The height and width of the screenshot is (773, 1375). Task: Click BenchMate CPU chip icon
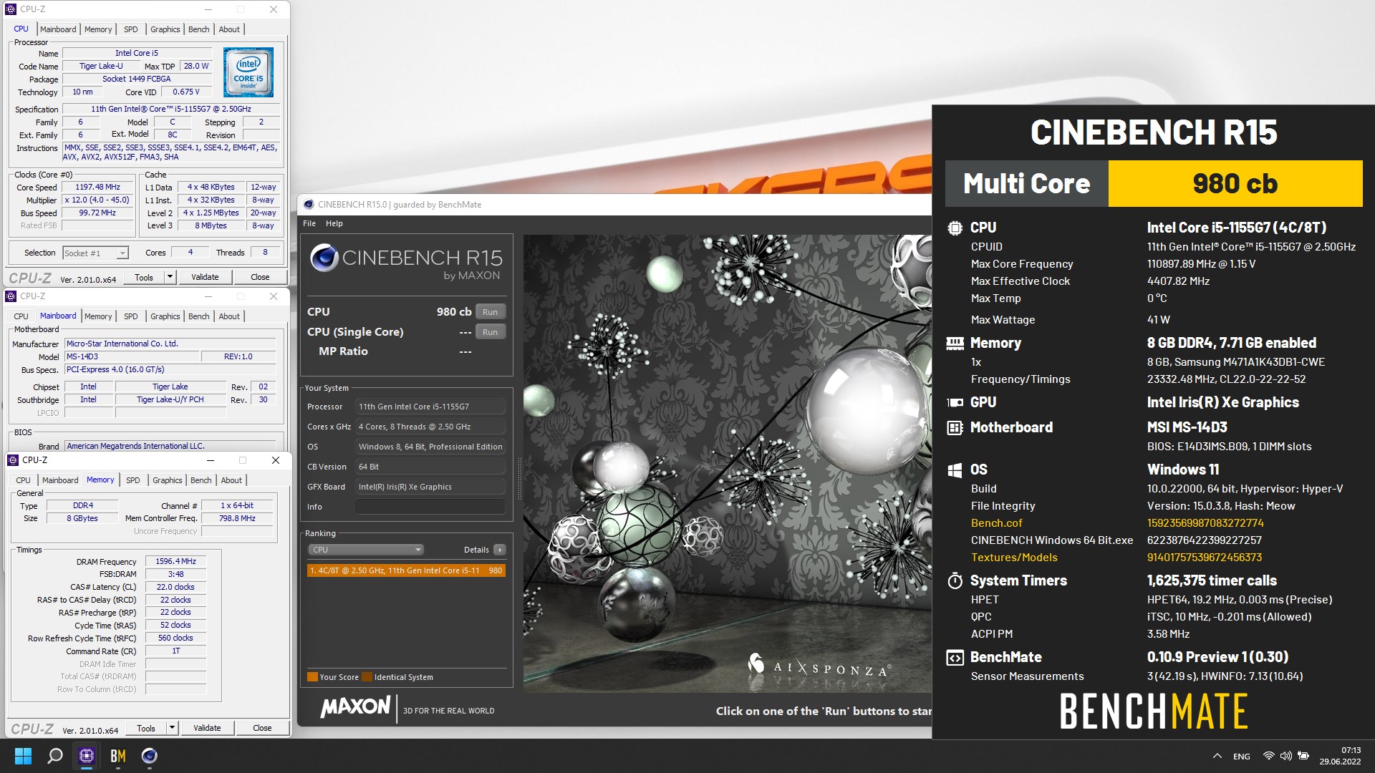tap(955, 228)
